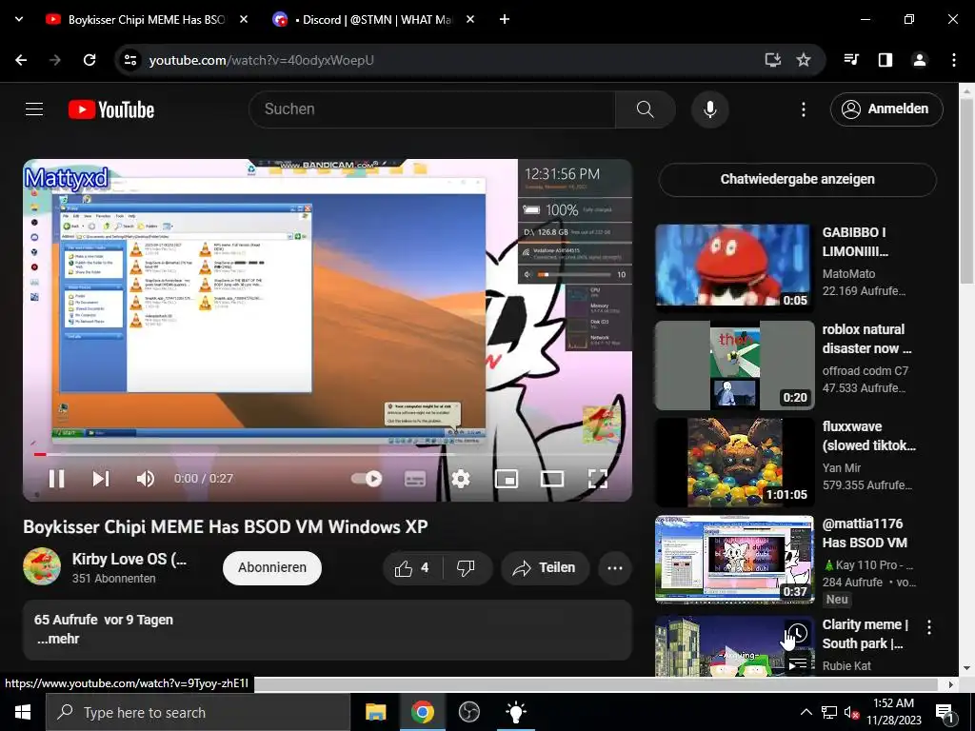Close the Discord tab

(x=470, y=19)
